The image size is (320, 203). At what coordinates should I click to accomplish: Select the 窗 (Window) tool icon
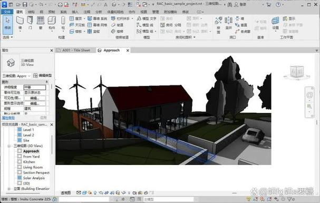tap(41, 21)
